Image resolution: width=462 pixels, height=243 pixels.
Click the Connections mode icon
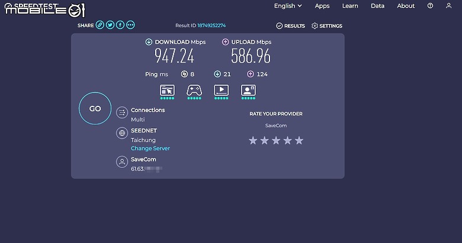[x=122, y=112]
